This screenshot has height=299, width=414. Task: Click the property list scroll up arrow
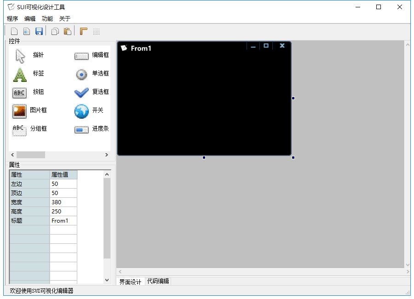coord(107,174)
